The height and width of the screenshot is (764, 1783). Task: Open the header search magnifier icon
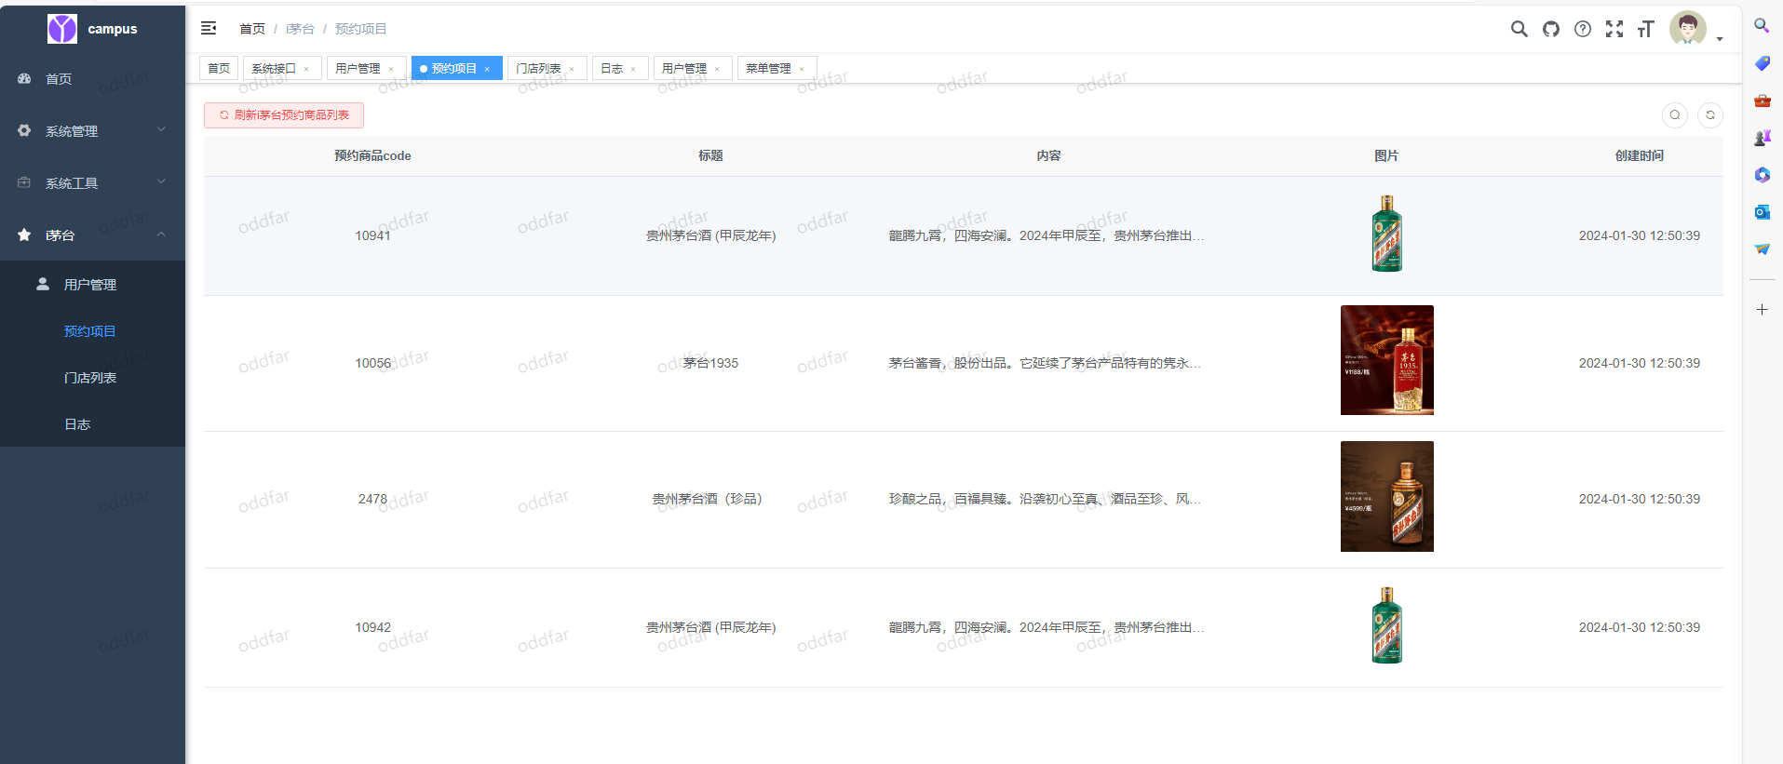pyautogui.click(x=1519, y=29)
